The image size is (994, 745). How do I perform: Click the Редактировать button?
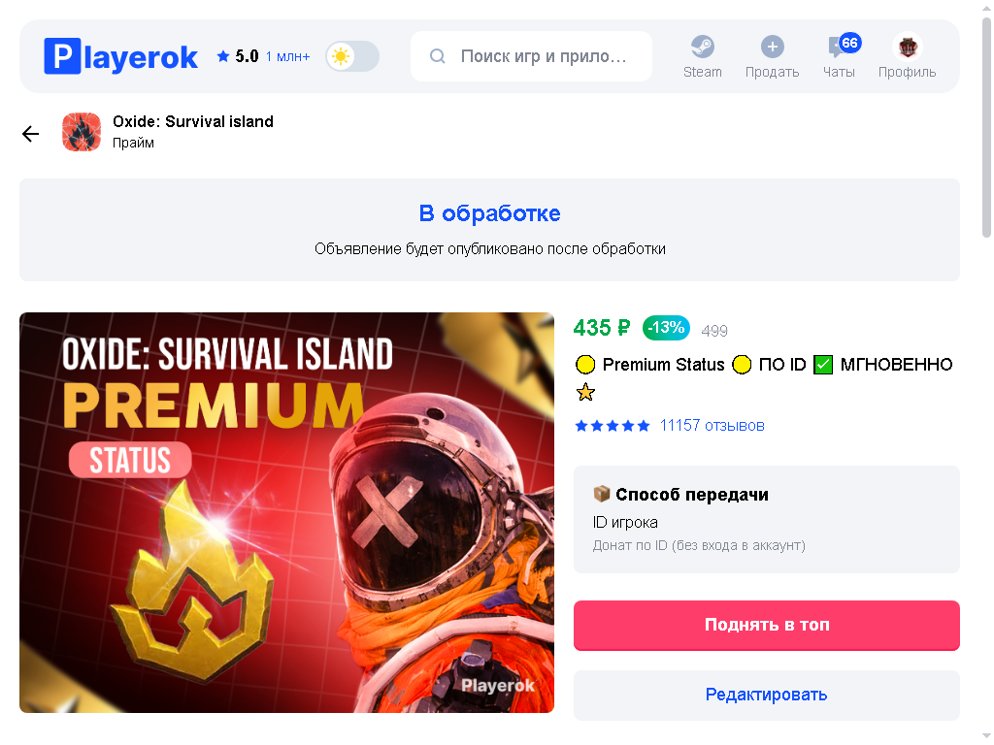point(767,695)
